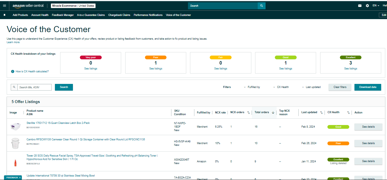
Task: Expand the CX Health filter
Action: [x=281, y=87]
